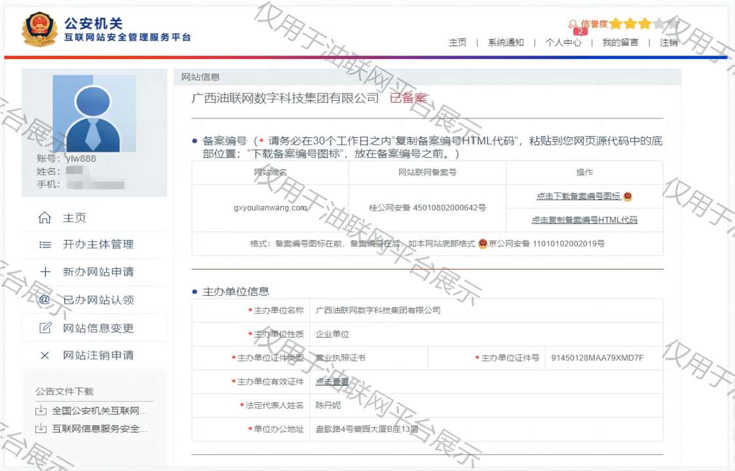Click the plus icon beside 新办网站申请
This screenshot has width=735, height=471.
tap(45, 271)
